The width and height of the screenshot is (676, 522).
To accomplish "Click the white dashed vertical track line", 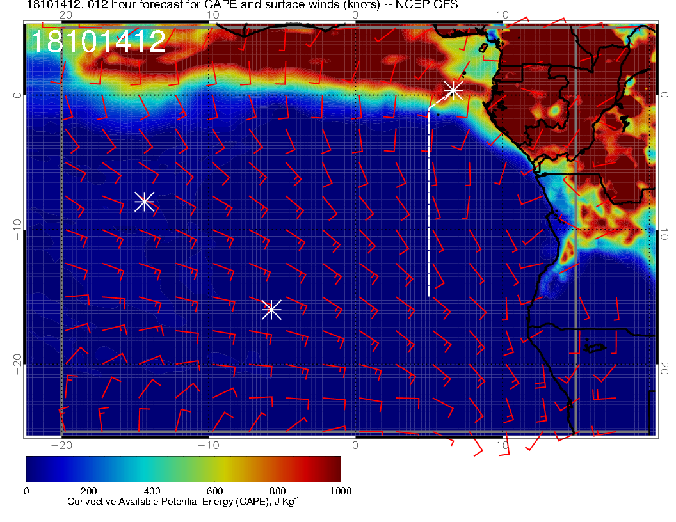I will 428,205.
